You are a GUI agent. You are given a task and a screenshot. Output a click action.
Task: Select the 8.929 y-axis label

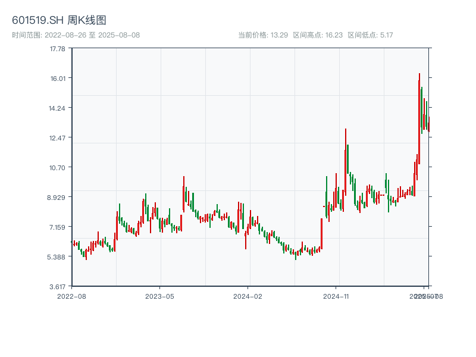click(57, 198)
